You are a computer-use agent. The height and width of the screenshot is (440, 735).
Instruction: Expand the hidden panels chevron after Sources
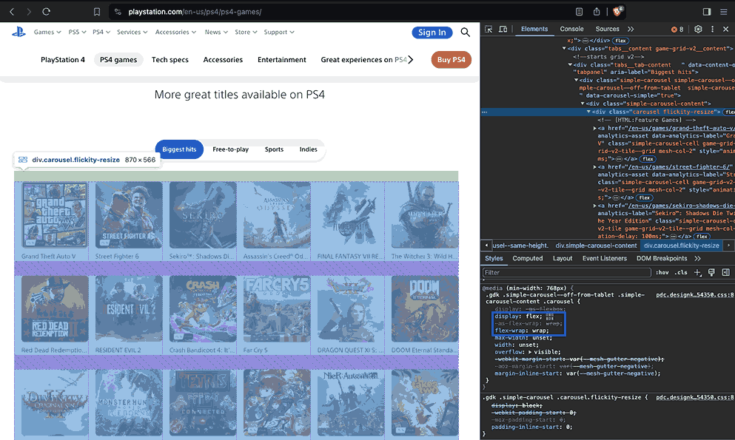point(631,29)
